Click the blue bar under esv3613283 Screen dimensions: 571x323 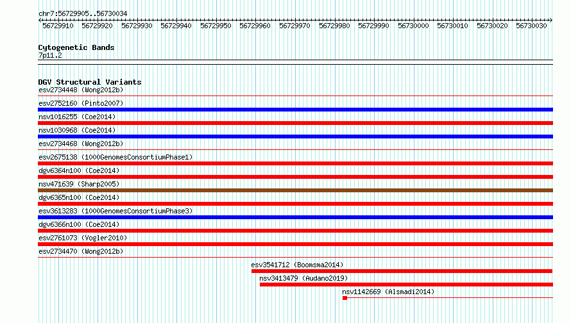coord(295,217)
